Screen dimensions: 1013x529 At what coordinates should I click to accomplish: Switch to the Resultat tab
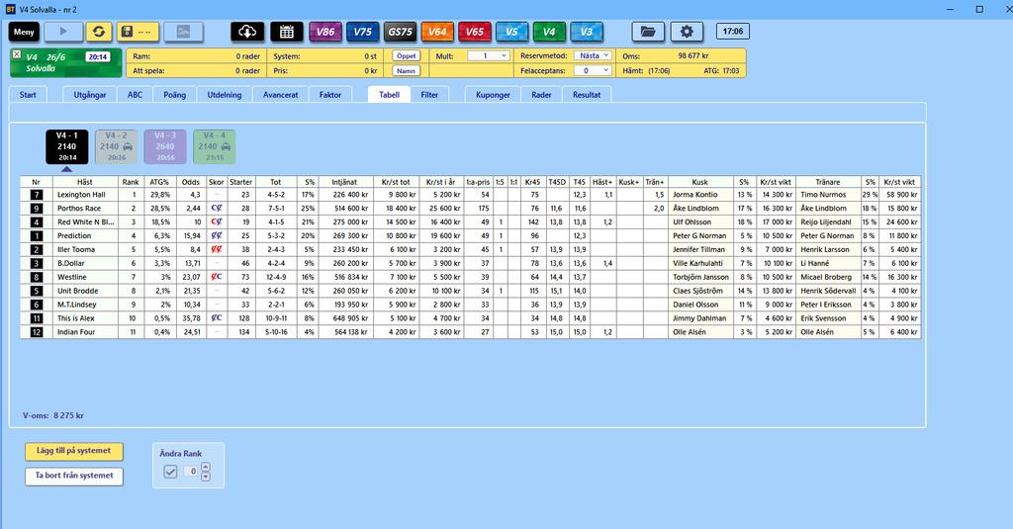point(587,95)
